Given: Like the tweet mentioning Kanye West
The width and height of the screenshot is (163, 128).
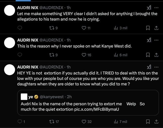Looking at the screenshot, I should (x=86, y=55).
